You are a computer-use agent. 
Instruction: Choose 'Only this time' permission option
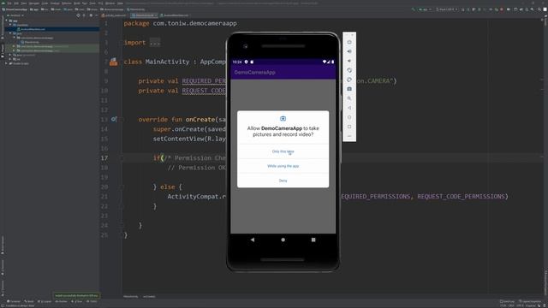[x=283, y=151]
